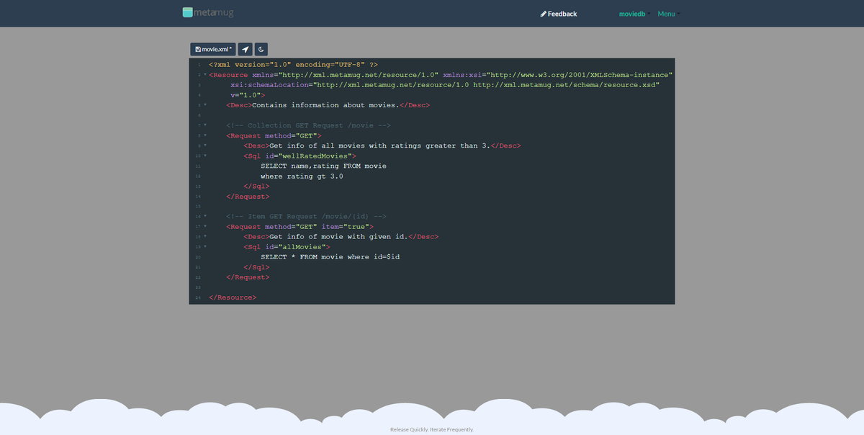The width and height of the screenshot is (864, 435).
Task: Click 'SELECT name,rating FROM movie' line
Action: point(323,166)
